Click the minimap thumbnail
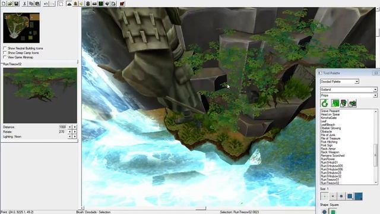The height and width of the screenshot is (214, 380). (x=21, y=28)
